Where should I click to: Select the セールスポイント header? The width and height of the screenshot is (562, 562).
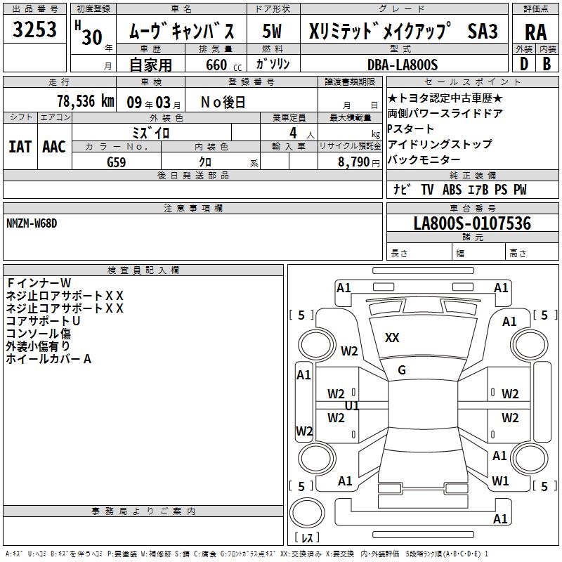[472, 81]
